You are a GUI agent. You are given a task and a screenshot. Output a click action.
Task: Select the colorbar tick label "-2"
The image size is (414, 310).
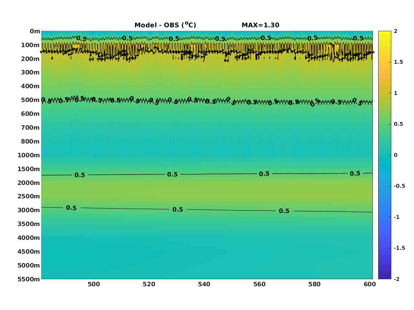point(397,279)
